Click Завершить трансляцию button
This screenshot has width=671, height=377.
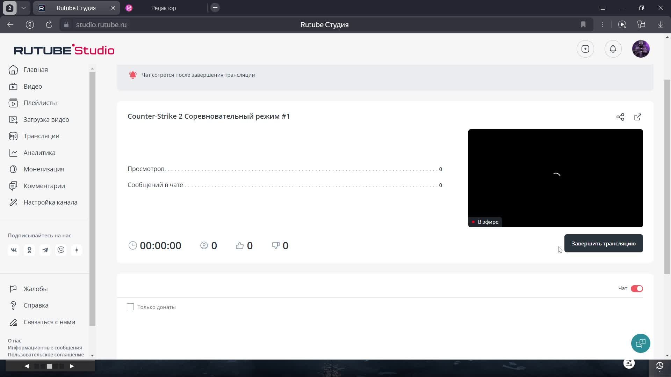pos(604,244)
